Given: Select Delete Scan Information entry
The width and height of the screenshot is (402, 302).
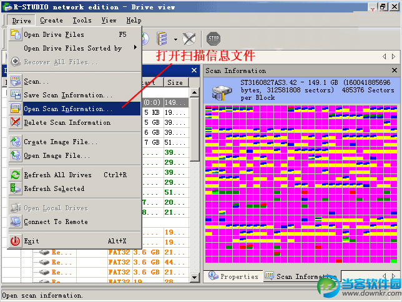Looking at the screenshot, I should pyautogui.click(x=75, y=122).
